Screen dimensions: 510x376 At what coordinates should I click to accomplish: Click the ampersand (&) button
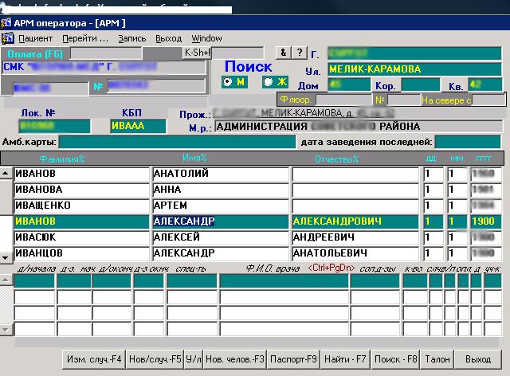point(283,53)
